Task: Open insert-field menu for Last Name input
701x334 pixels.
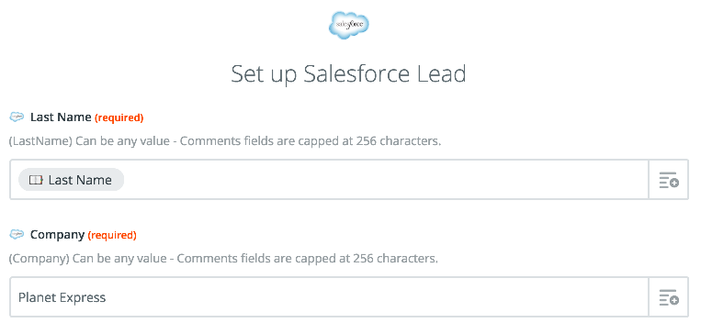Action: [x=668, y=180]
